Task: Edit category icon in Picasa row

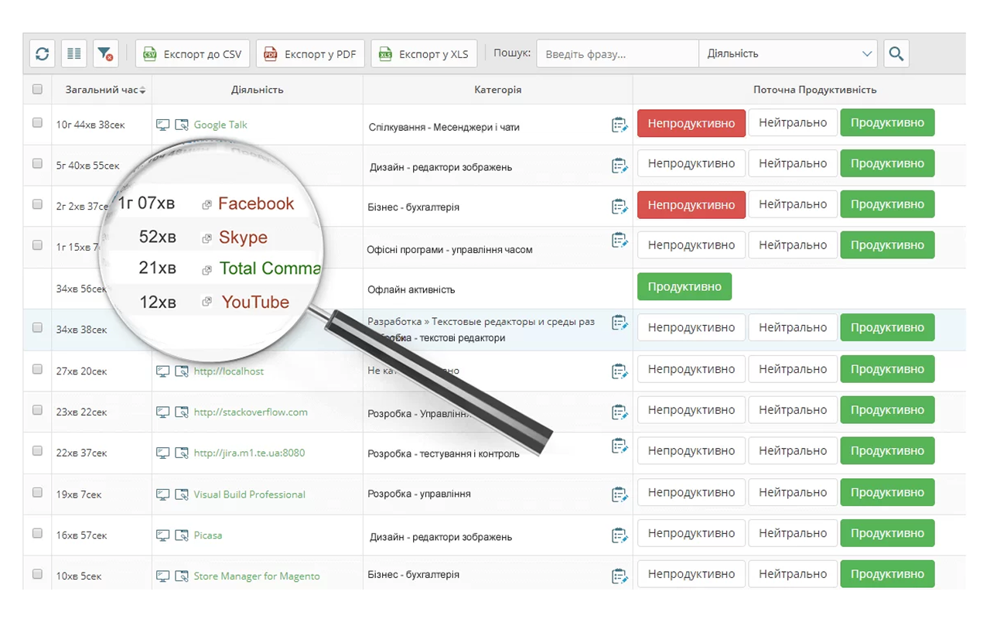Action: 620,535
